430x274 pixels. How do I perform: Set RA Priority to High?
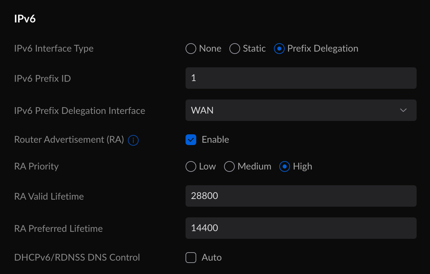284,166
